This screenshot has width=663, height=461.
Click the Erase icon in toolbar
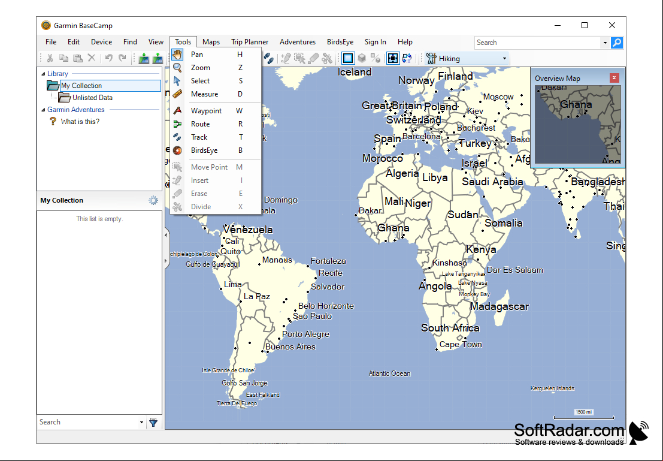313,58
